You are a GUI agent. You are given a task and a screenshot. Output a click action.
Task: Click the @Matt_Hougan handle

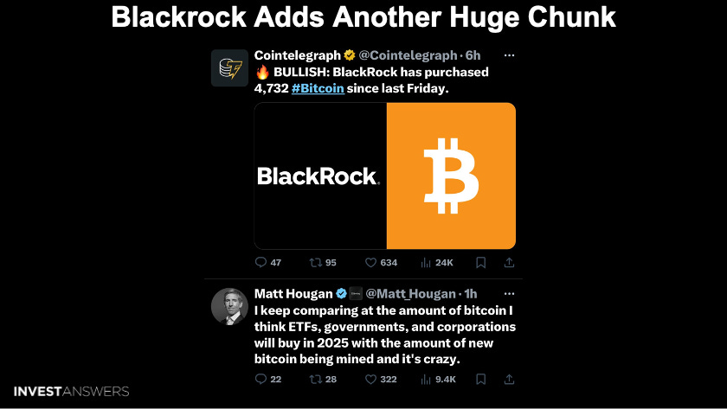click(x=411, y=294)
